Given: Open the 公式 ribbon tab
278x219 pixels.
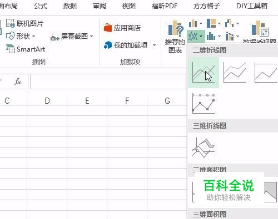Looking at the screenshot, I should [41, 6].
